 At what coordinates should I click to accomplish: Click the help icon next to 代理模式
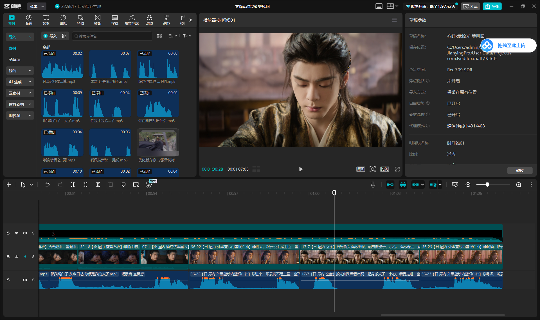click(x=428, y=126)
